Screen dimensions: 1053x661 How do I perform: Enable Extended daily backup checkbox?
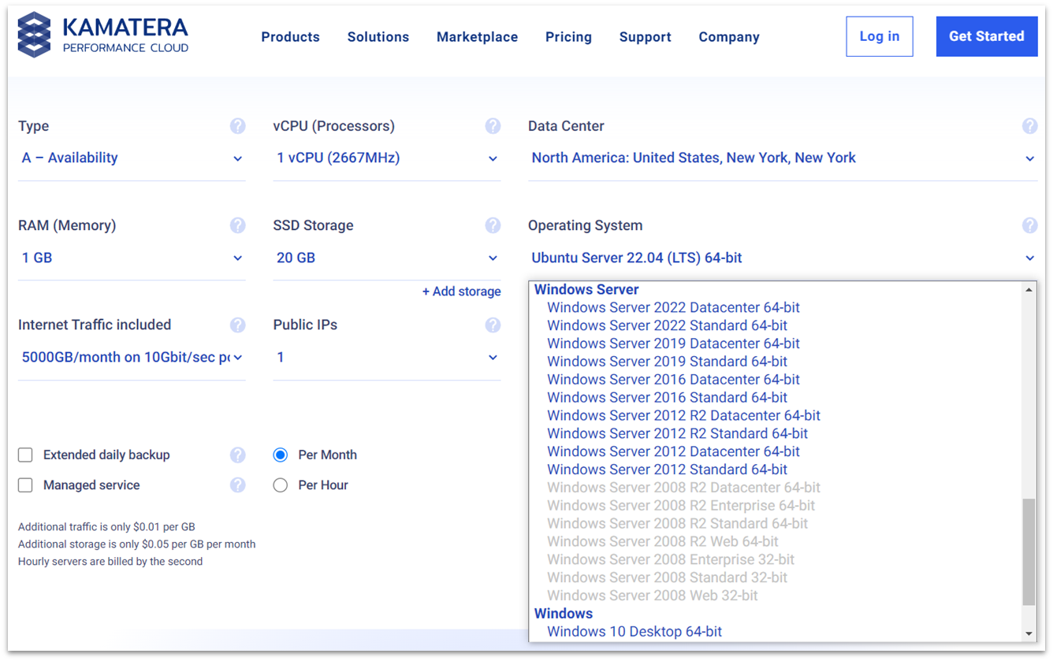pos(26,455)
